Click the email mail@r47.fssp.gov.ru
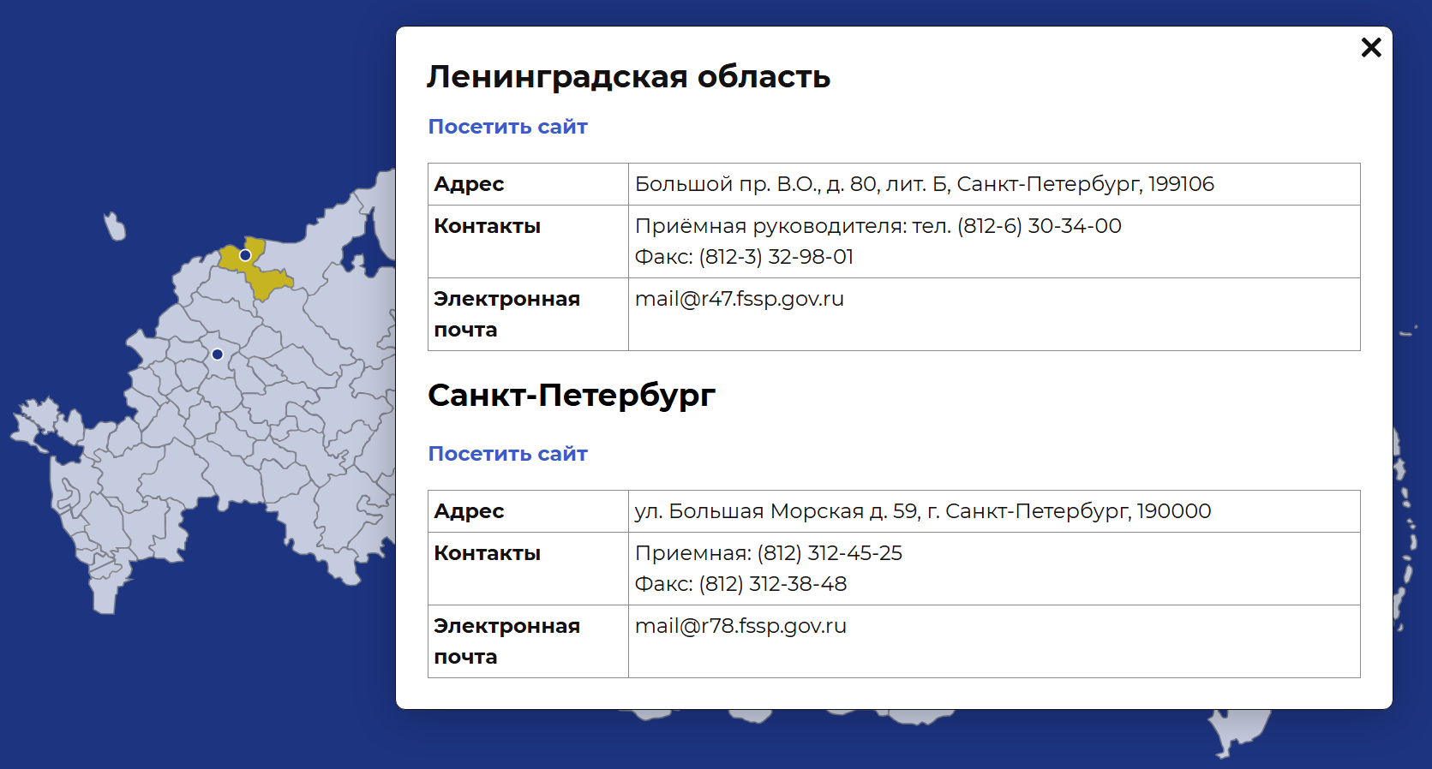 coord(739,299)
